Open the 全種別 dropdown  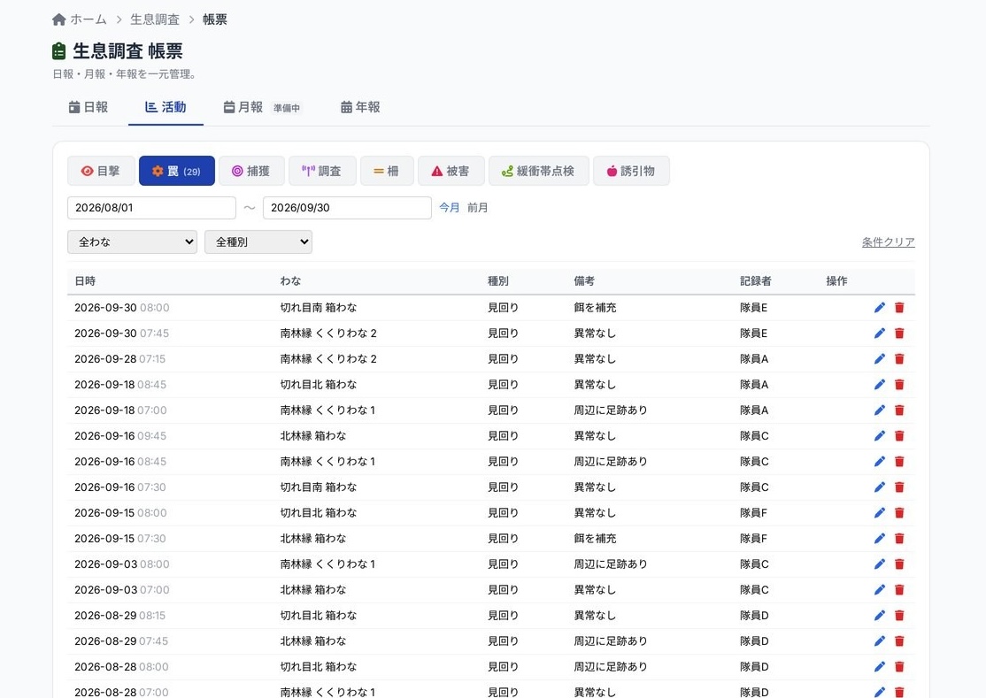(258, 242)
